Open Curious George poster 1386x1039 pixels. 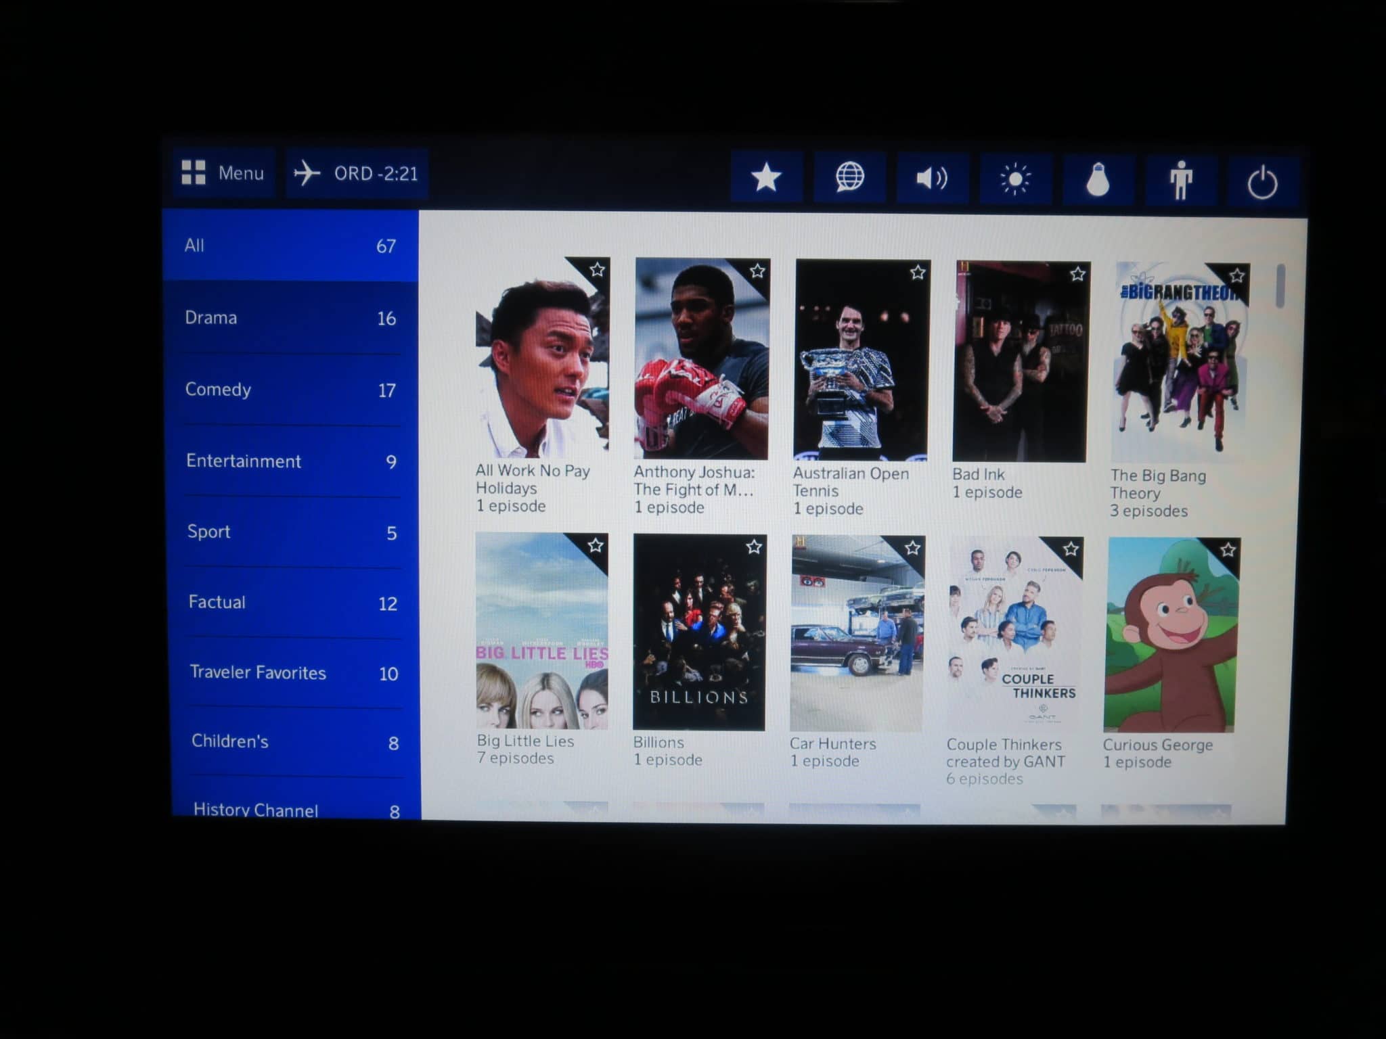coord(1171,636)
